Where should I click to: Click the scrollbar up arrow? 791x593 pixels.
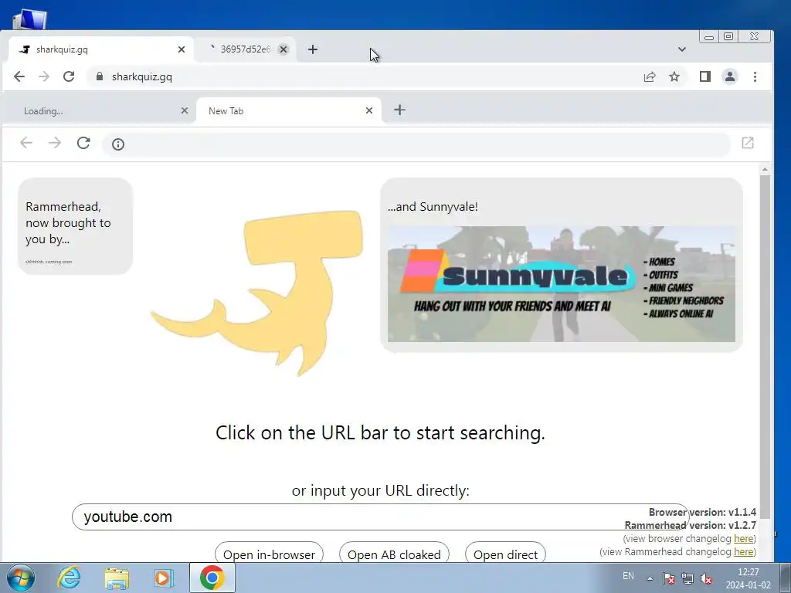click(765, 169)
